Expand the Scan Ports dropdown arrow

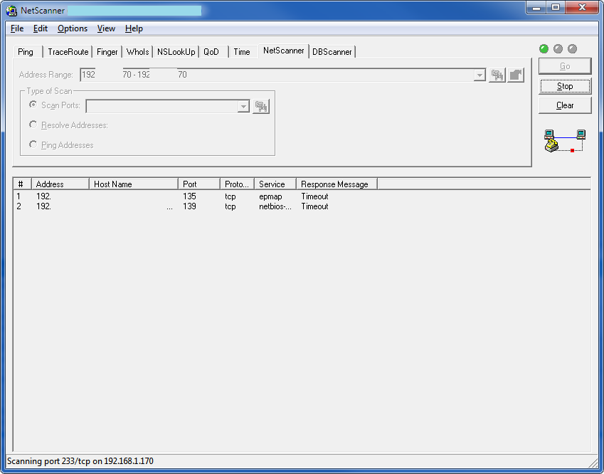[x=243, y=106]
